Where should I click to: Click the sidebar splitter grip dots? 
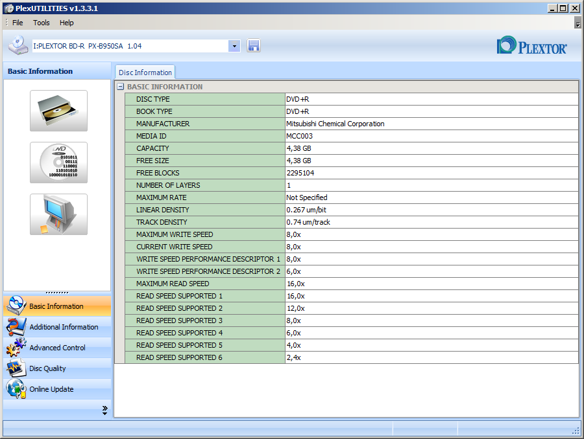click(57, 293)
